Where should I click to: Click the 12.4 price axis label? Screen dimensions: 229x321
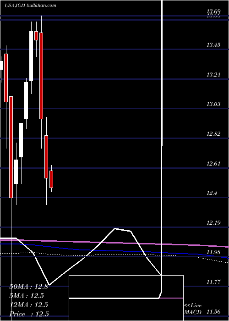[212, 193]
